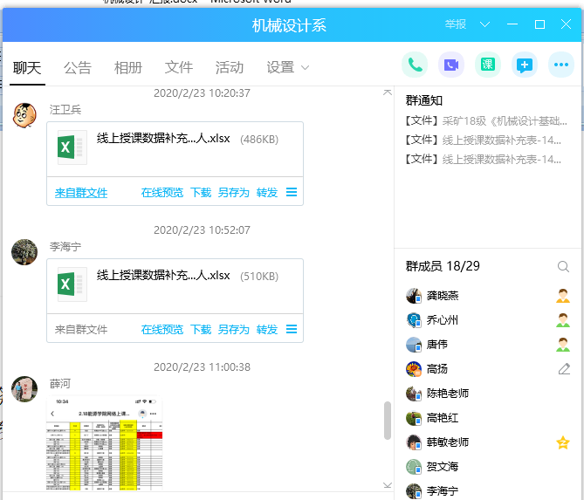Start a group video call
Screen dimensions: 584x500
pos(451,65)
